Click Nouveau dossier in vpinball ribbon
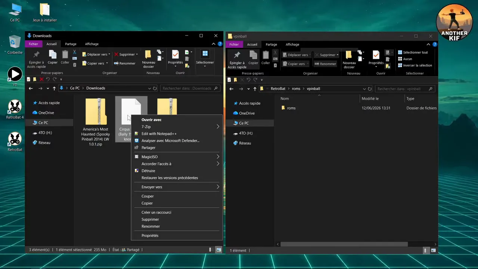 click(349, 60)
